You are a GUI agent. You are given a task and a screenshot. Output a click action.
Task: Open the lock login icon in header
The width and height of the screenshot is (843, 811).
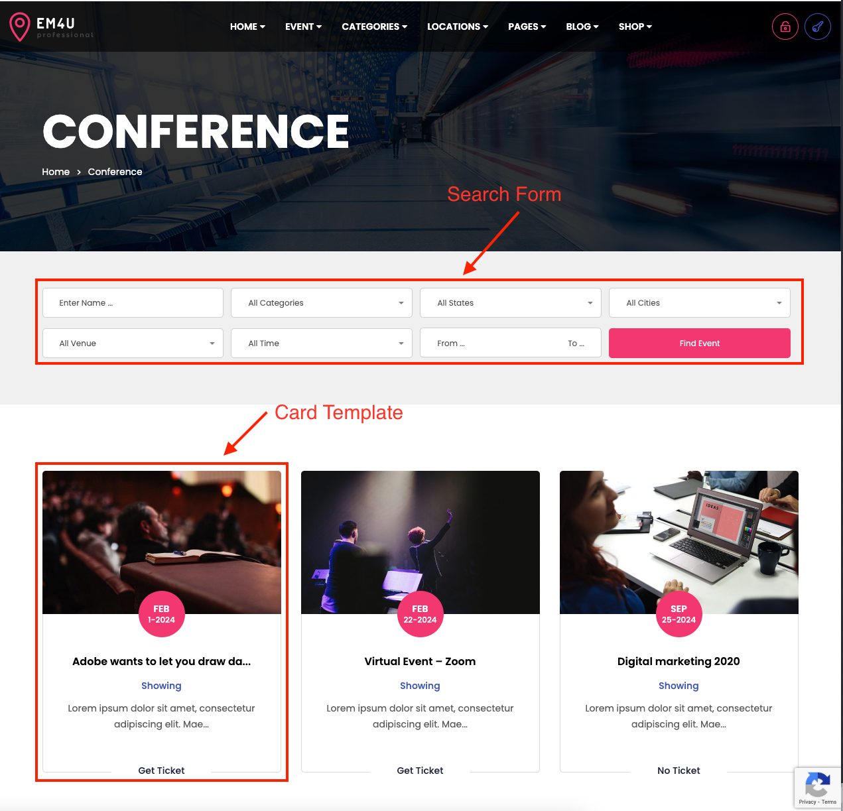[785, 27]
